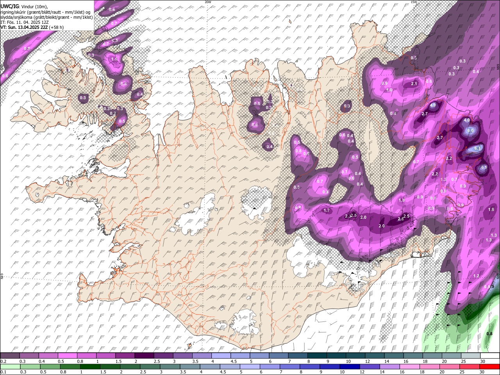Select the pale green 0.1 rain legend swatch

10,366
